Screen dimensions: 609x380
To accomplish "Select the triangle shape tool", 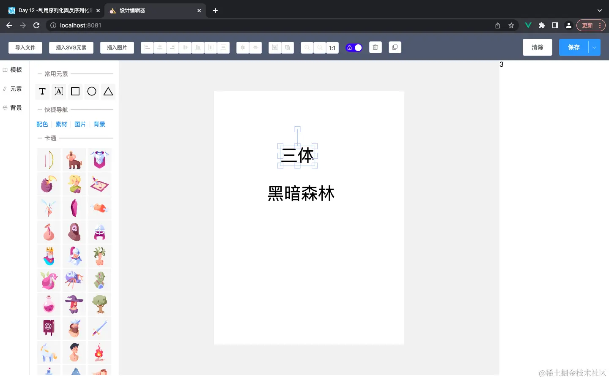I will [108, 91].
